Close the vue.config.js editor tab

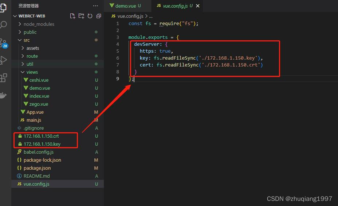point(198,6)
